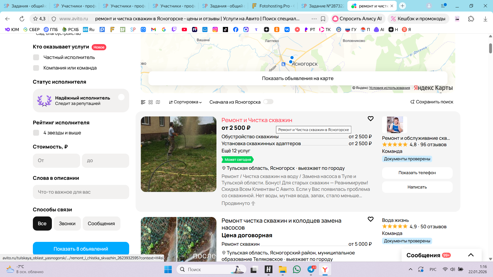Image resolution: width=493 pixels, height=277 pixels.
Task: Open WhatsApp from the taskbar
Action: [x=297, y=269]
